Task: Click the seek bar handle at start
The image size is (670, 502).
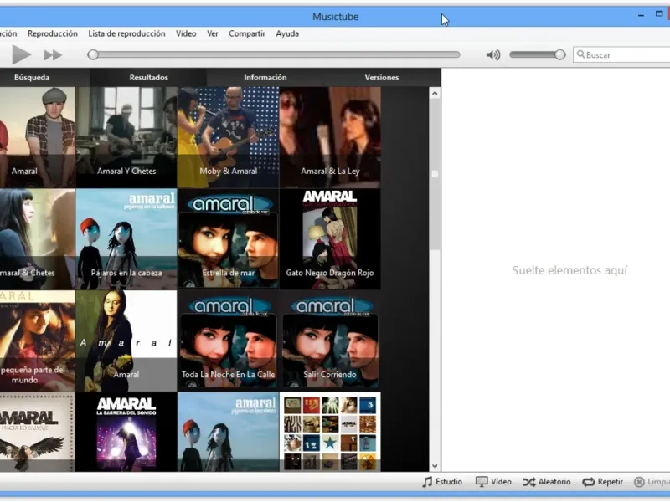Action: click(x=93, y=54)
